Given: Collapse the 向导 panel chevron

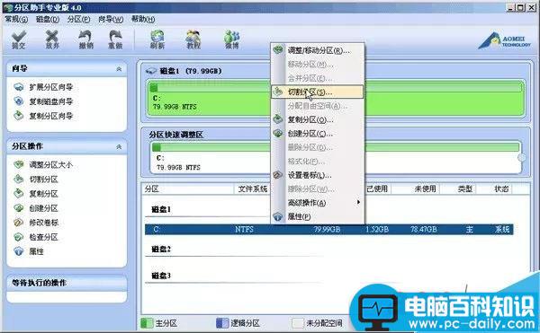Looking at the screenshot, I should coord(119,69).
